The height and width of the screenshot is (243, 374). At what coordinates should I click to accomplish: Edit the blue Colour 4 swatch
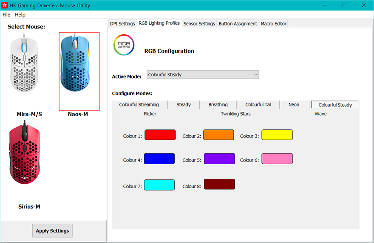[x=159, y=159]
